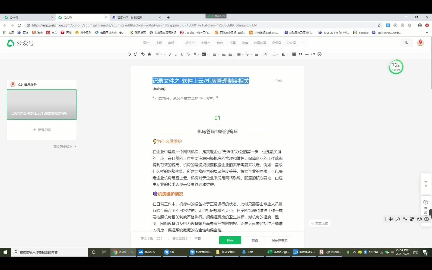Image resolution: width=432 pixels, height=270 pixels.
Task: Insert a table
Action: click(294, 54)
